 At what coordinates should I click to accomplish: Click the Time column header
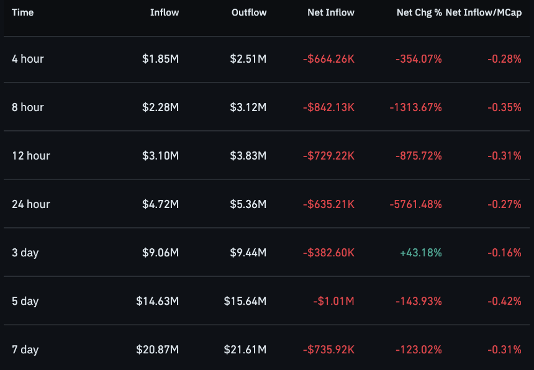point(22,12)
